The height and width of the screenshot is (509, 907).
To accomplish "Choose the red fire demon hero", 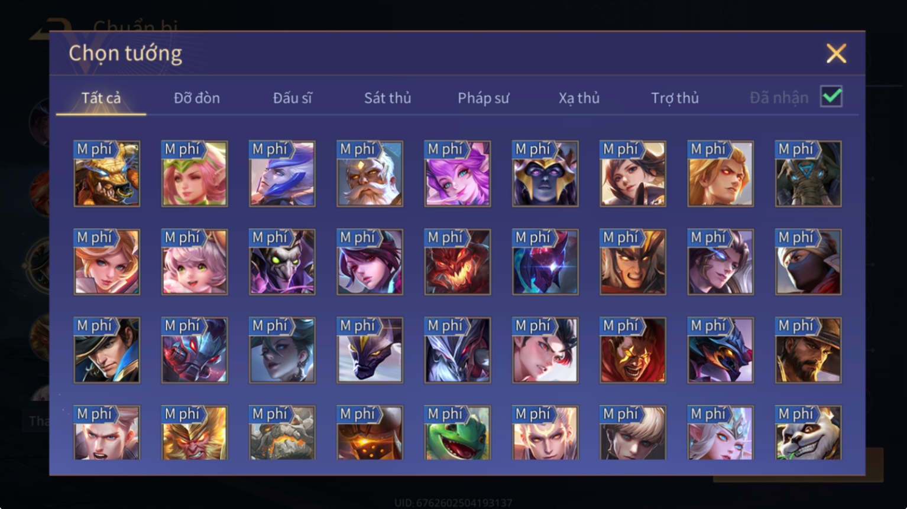I will pos(458,262).
